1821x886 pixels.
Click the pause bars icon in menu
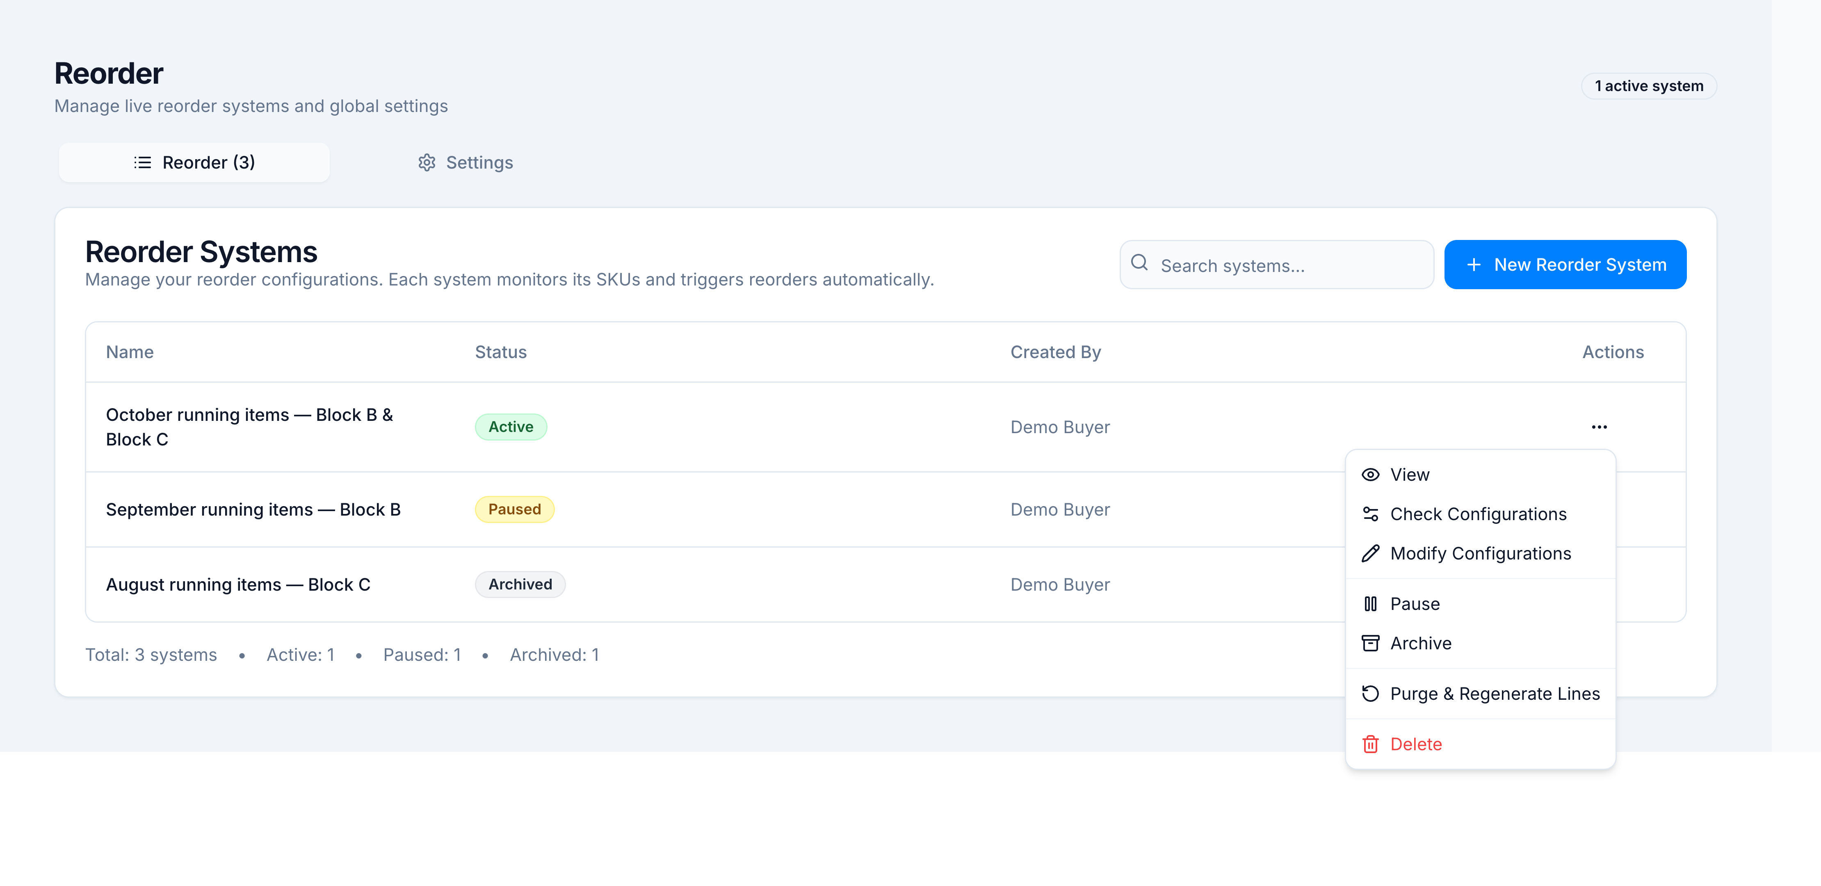(1370, 604)
